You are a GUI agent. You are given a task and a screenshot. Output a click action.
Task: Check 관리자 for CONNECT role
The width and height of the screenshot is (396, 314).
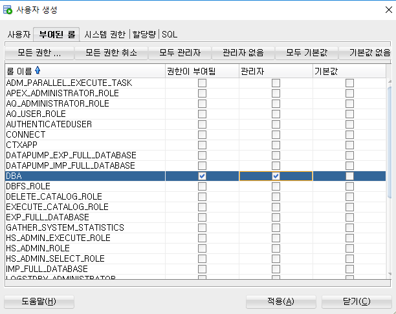pyautogui.click(x=276, y=134)
